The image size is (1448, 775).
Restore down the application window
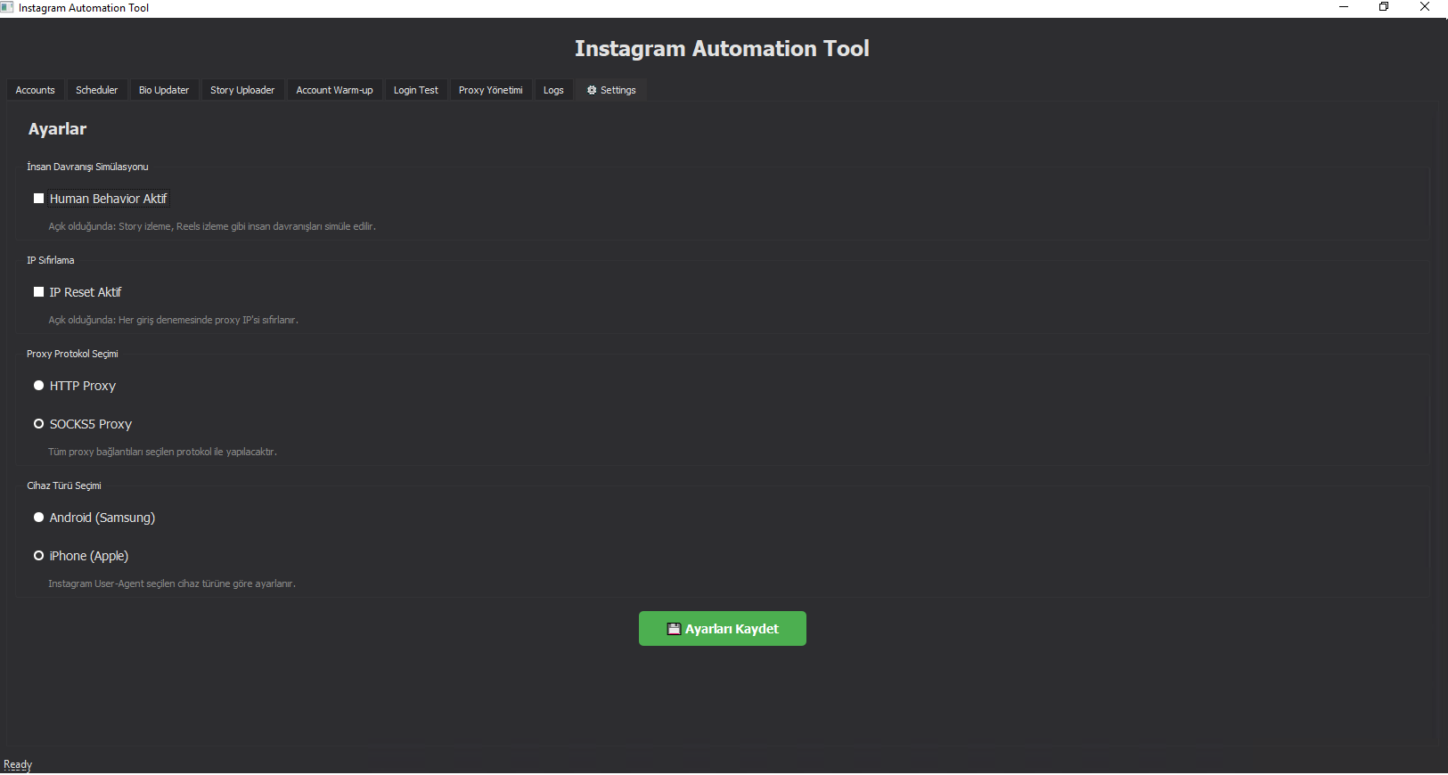click(x=1384, y=7)
